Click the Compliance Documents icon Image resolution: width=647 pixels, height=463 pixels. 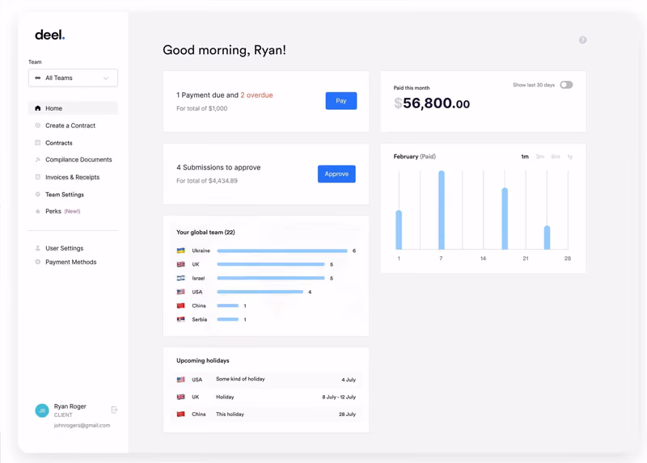click(37, 159)
